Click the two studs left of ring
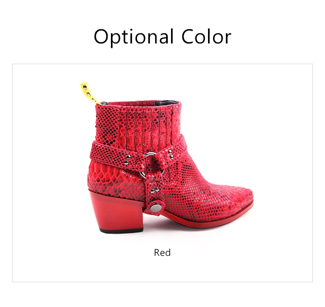 coord(127,160)
